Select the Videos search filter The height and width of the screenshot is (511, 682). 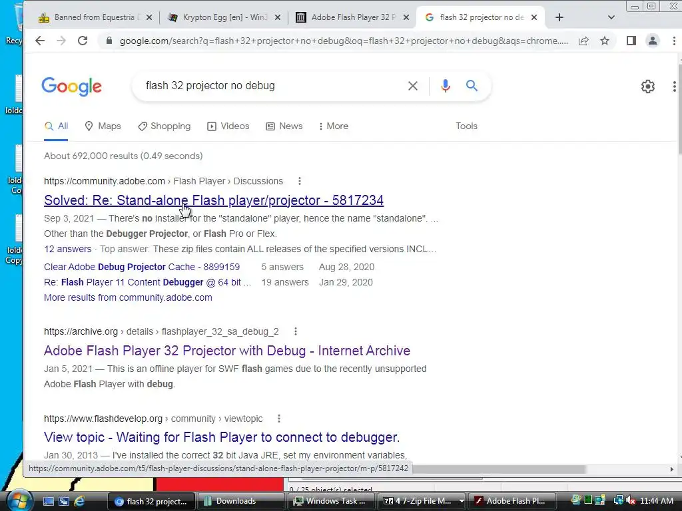[x=228, y=126]
